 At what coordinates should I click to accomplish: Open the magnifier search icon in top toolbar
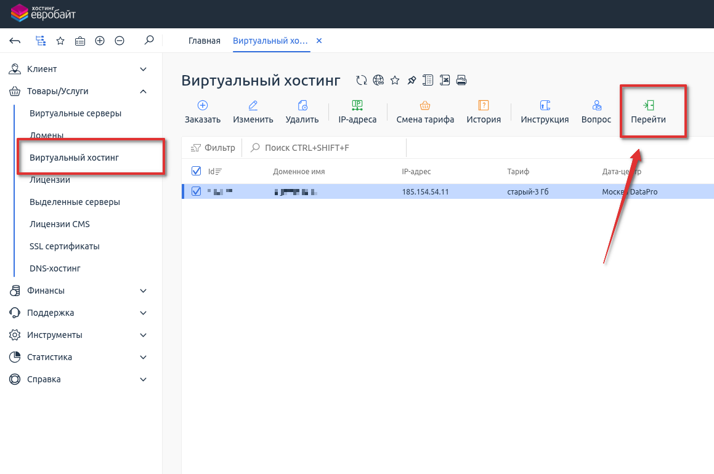tap(149, 41)
